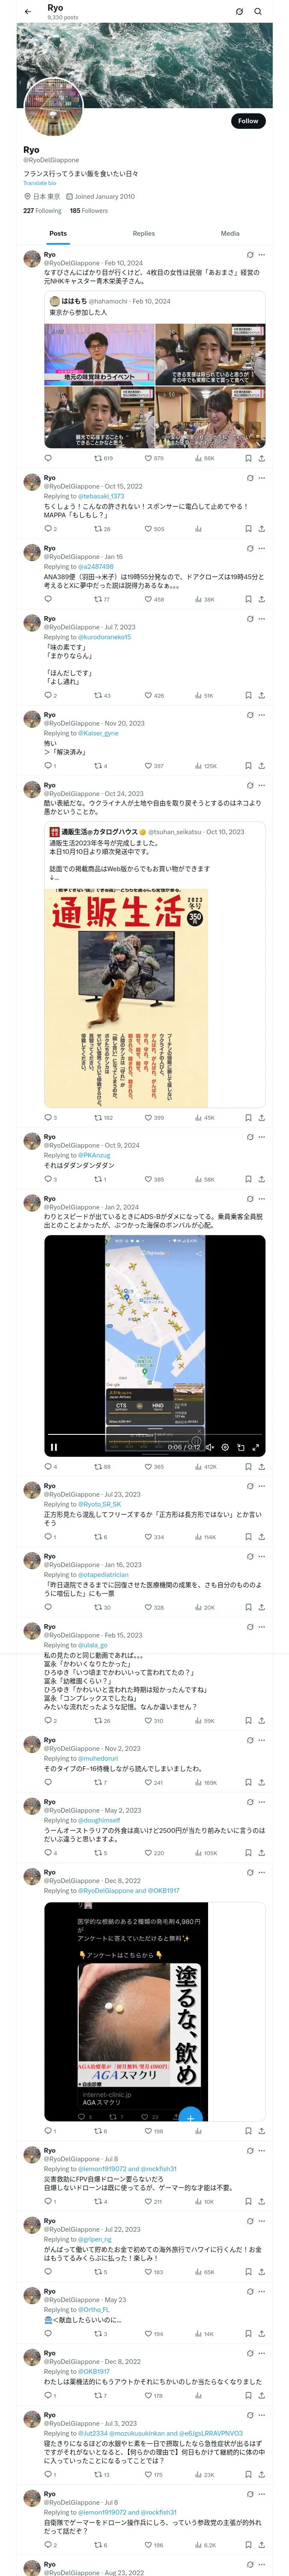Screen dimensions: 289x2576
Task: Open the 227 Following list
Action: 43,211
